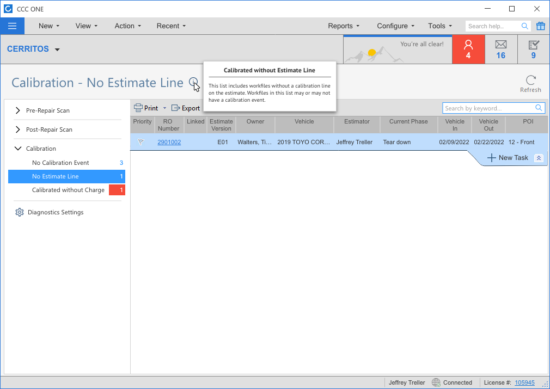Open the Action menu
This screenshot has width=550, height=389.
click(127, 26)
